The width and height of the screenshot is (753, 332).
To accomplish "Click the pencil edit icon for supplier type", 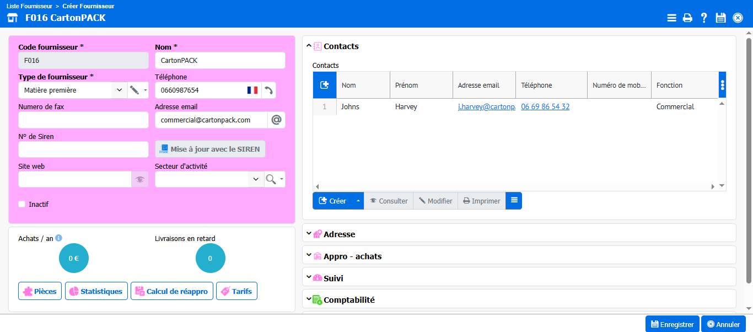I will [x=134, y=90].
